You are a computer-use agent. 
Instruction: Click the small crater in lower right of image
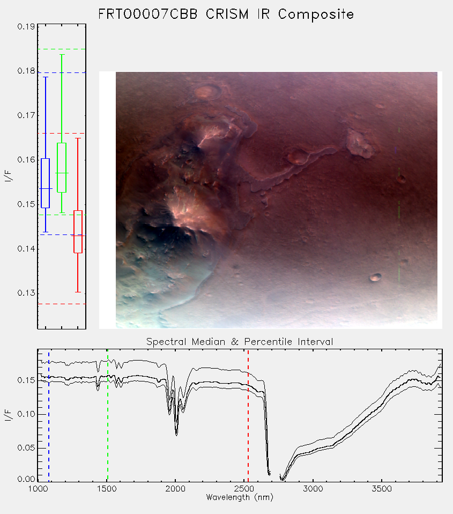(x=375, y=277)
